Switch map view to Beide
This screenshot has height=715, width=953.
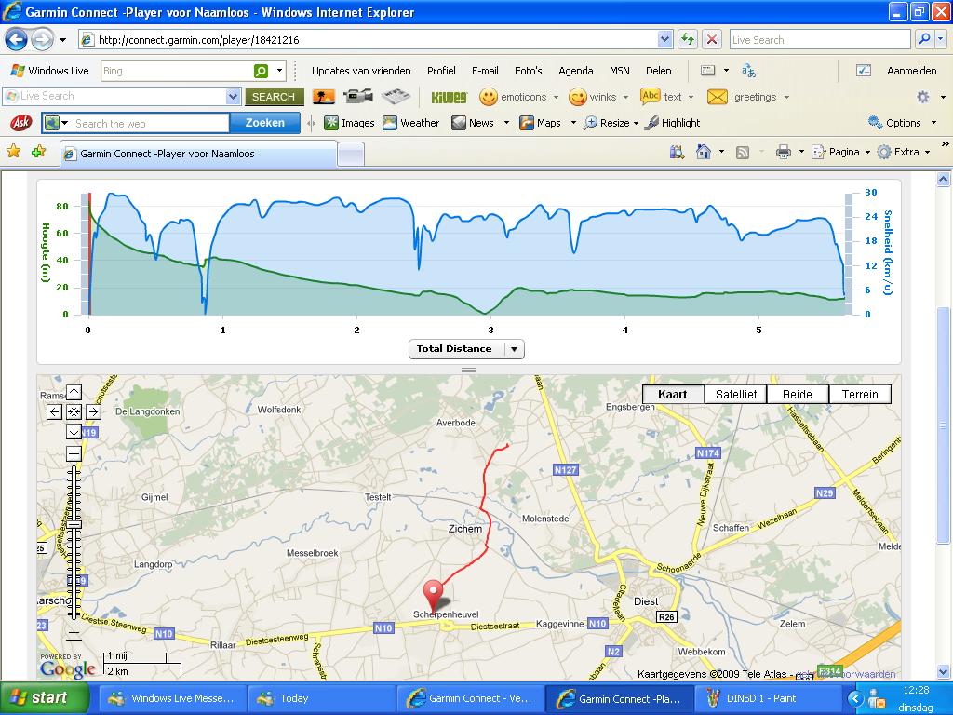[798, 394]
